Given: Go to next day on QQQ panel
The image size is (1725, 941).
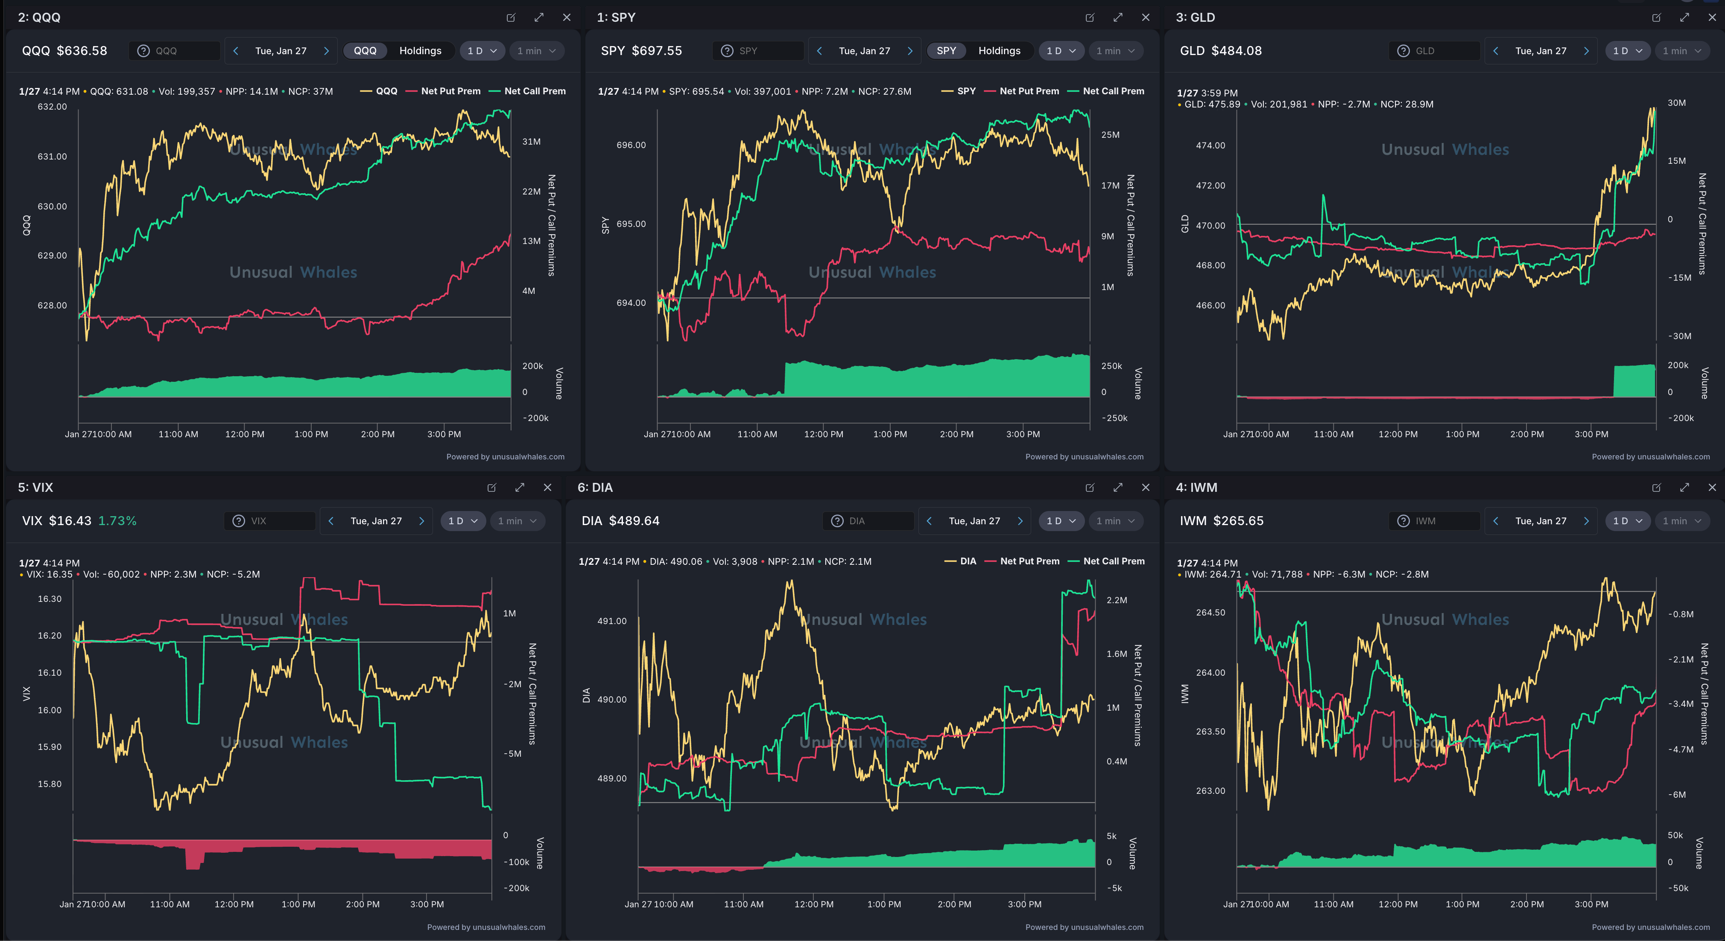Looking at the screenshot, I should point(326,51).
